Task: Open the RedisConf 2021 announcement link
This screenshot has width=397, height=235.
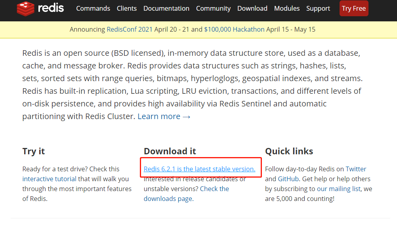Action: (130, 29)
